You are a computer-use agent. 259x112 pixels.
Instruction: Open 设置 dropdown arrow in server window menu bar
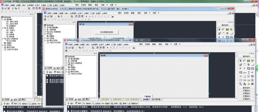[180, 44]
